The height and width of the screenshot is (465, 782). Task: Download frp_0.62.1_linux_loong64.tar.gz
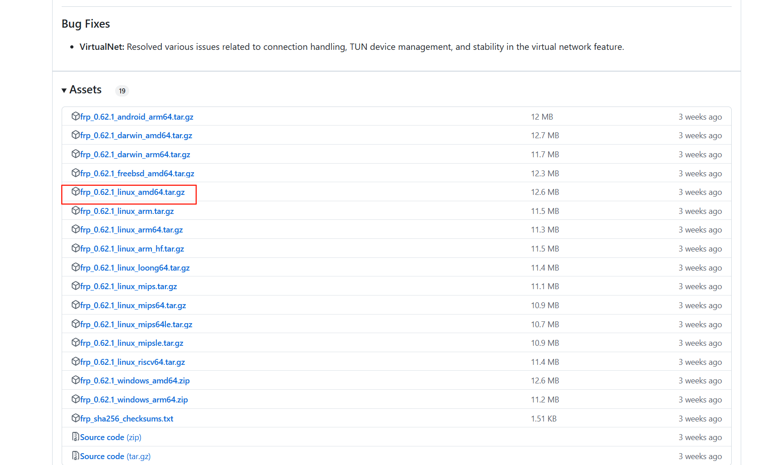pyautogui.click(x=135, y=268)
